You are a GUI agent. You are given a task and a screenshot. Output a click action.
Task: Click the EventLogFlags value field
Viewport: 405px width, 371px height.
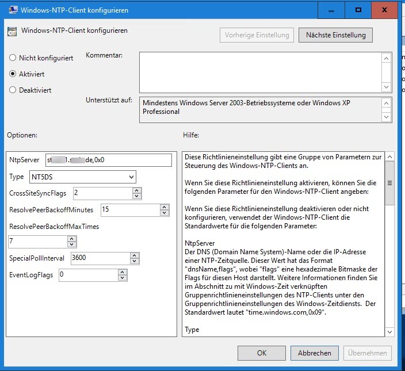pyautogui.click(x=89, y=275)
